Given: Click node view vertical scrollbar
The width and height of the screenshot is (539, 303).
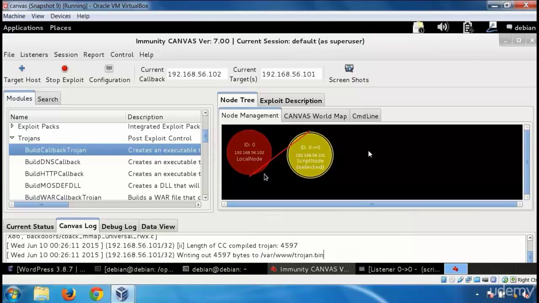Looking at the screenshot, I should (527, 162).
